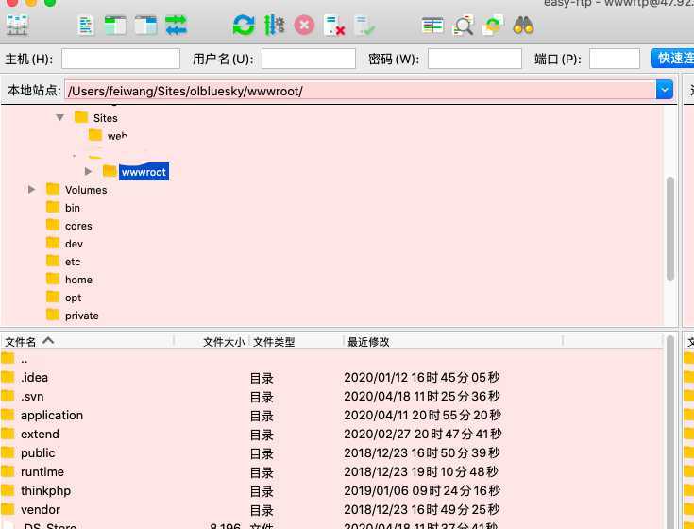Sort by the 最近修改 column header
The height and width of the screenshot is (529, 694).
(453, 341)
